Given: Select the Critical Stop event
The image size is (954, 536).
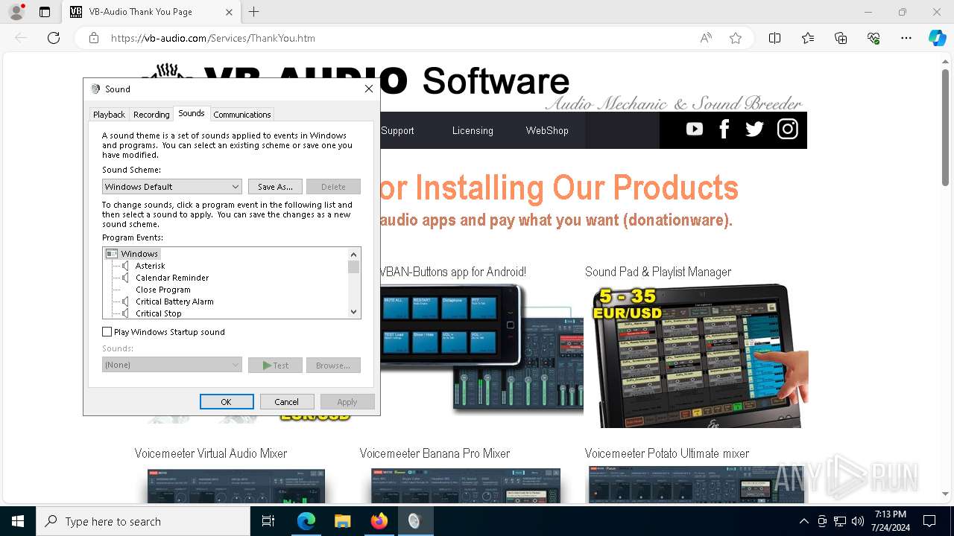Looking at the screenshot, I should (159, 313).
